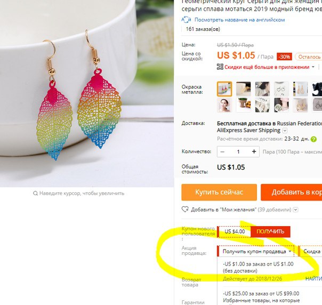Click the green delivery time help icon

click(x=313, y=139)
